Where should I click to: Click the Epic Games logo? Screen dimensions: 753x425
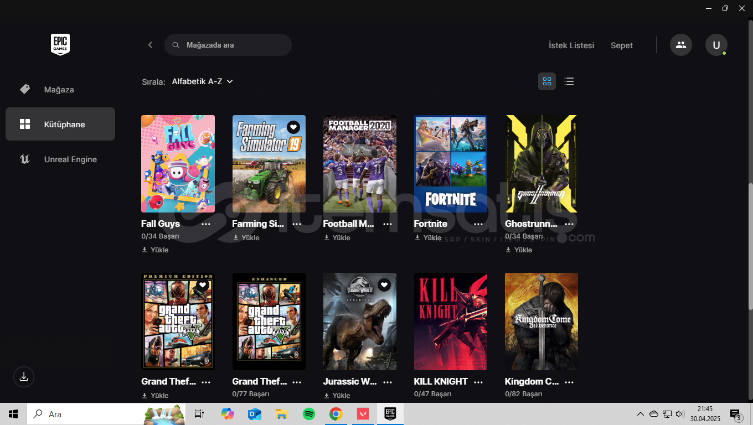click(x=60, y=44)
